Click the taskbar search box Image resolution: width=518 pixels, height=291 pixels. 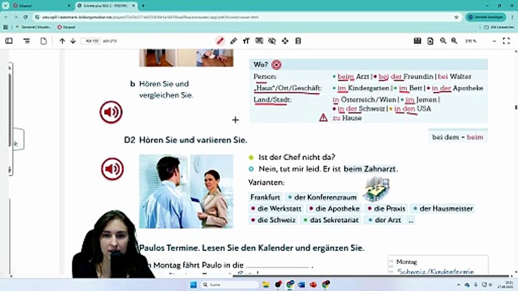(x=230, y=285)
